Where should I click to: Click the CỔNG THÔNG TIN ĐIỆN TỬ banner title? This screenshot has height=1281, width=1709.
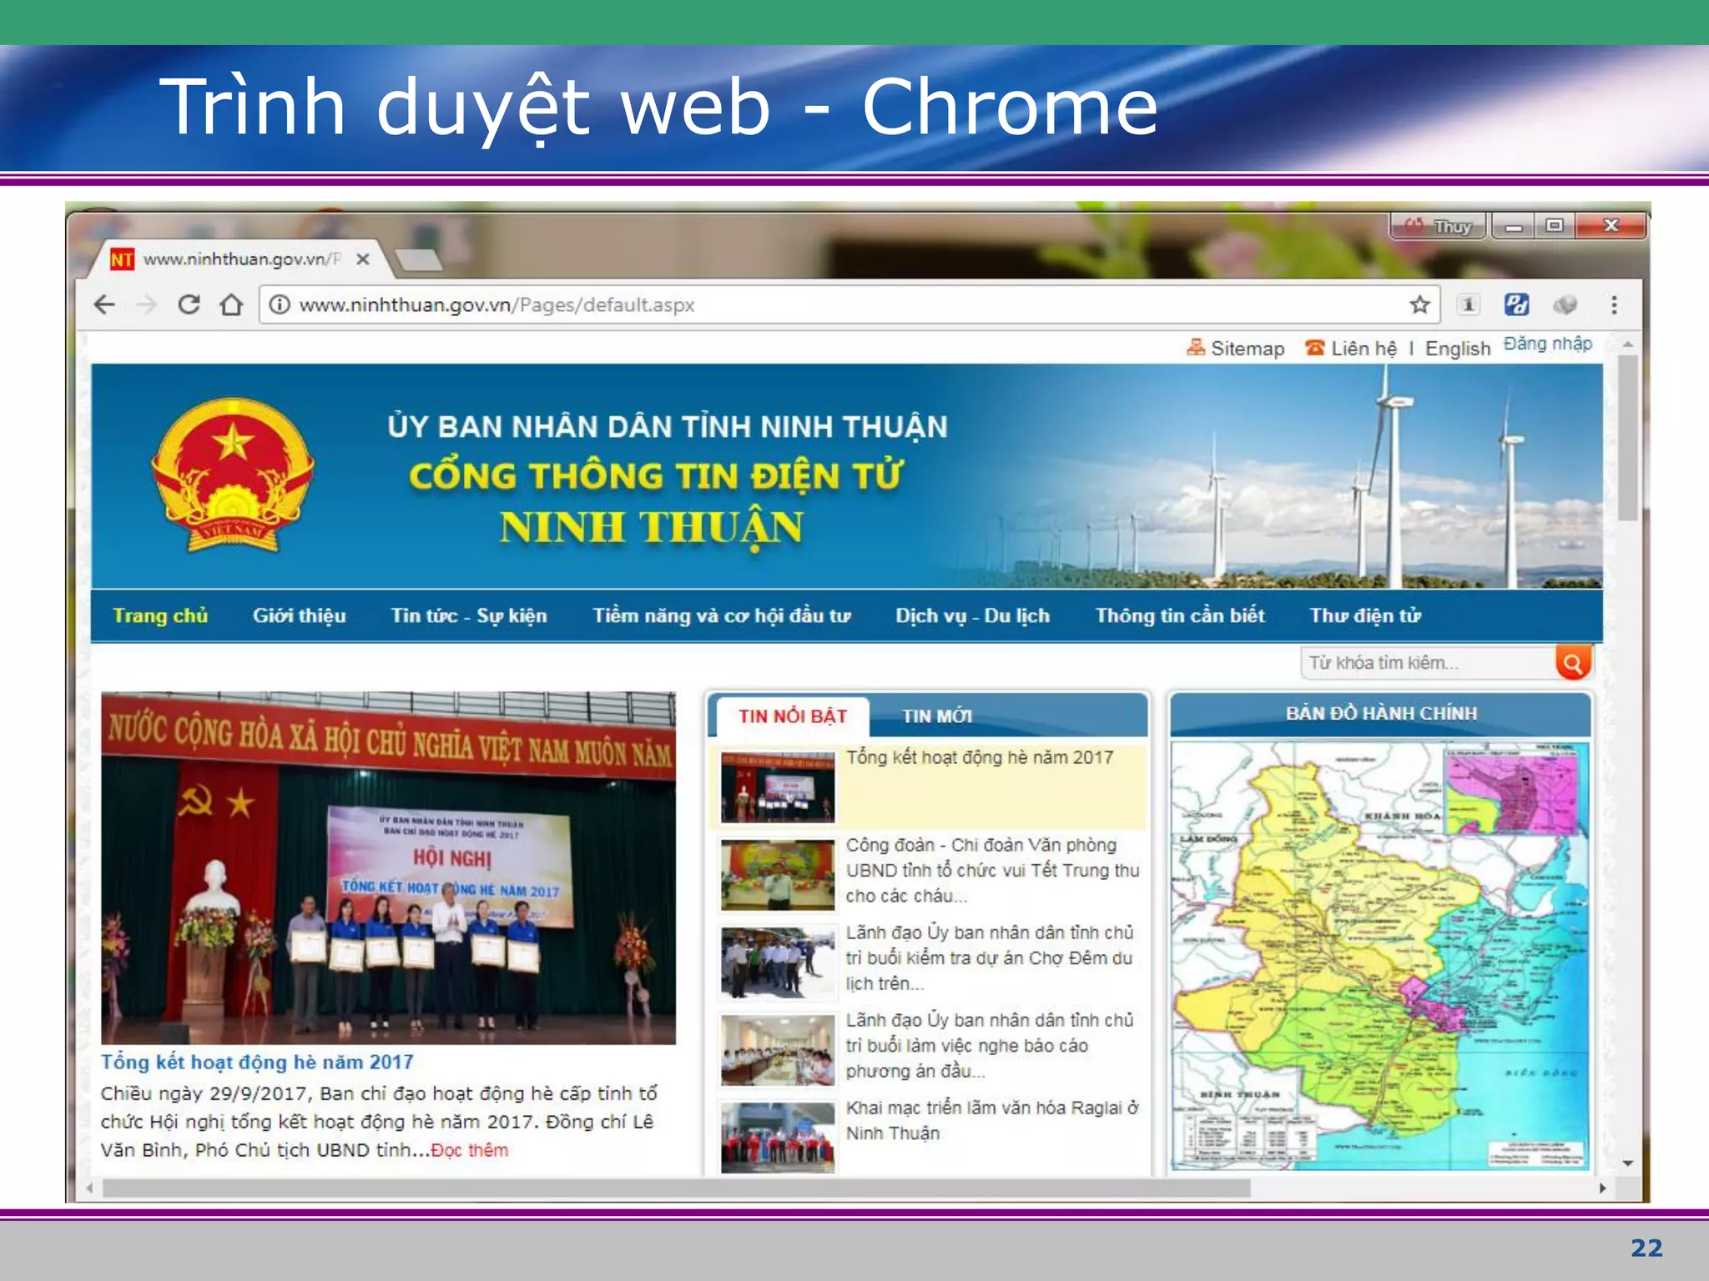pyautogui.click(x=656, y=476)
